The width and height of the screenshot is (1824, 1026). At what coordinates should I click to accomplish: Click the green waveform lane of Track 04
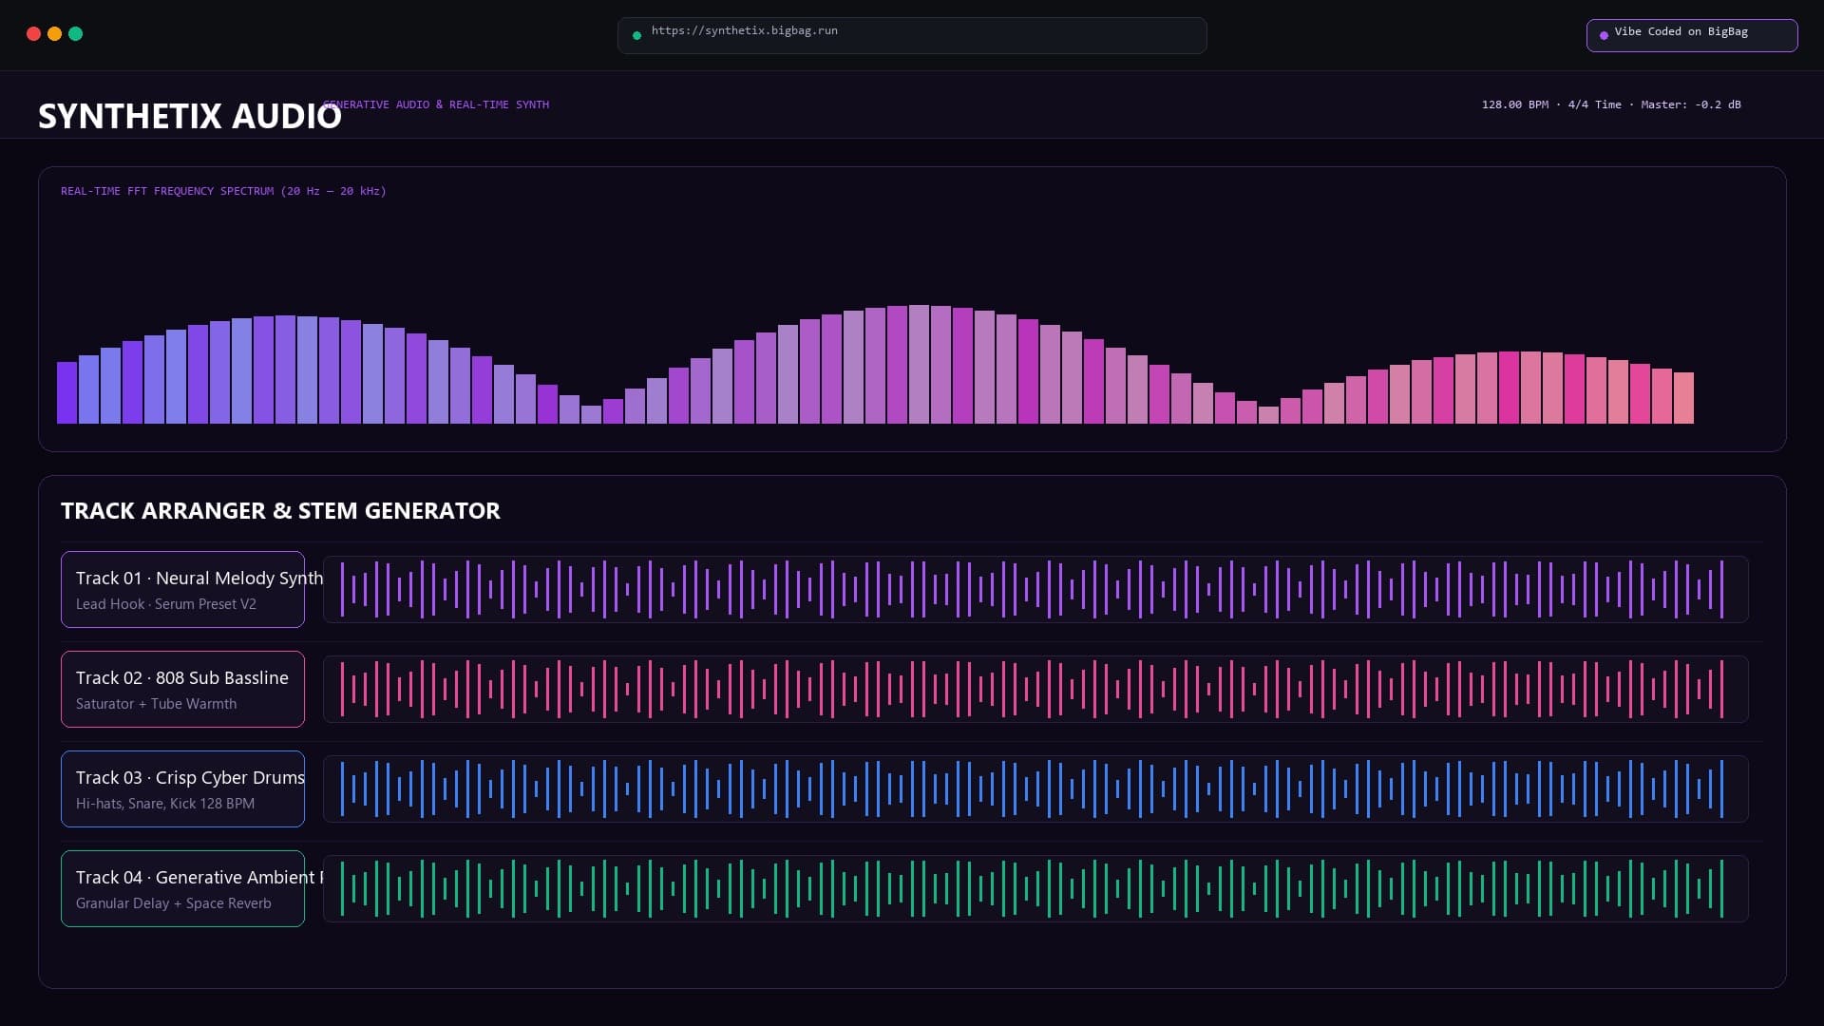(x=1035, y=888)
